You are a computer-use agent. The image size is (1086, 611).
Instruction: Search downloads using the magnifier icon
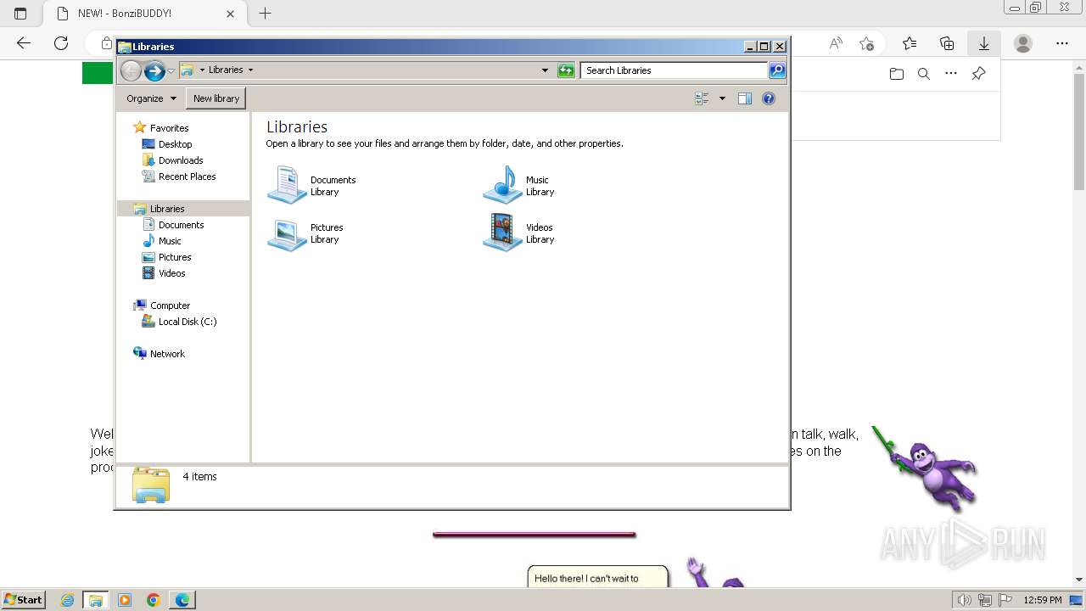pos(924,74)
